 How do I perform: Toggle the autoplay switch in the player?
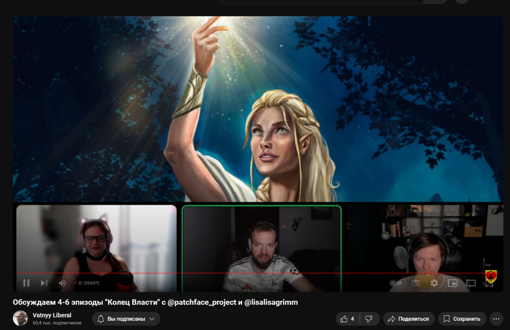coord(396,283)
